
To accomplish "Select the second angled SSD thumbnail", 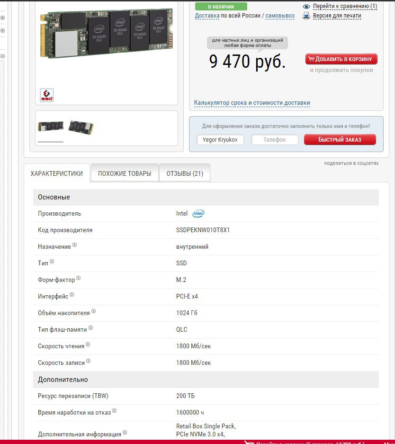I will click(x=81, y=127).
